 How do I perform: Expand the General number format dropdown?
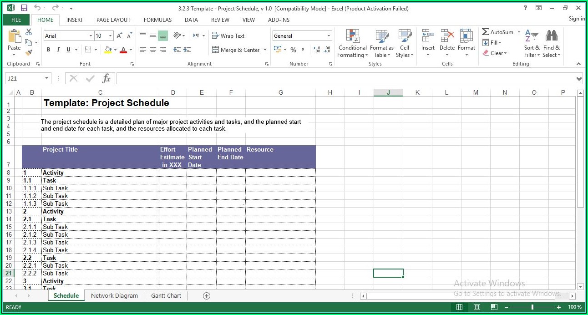[x=329, y=36]
